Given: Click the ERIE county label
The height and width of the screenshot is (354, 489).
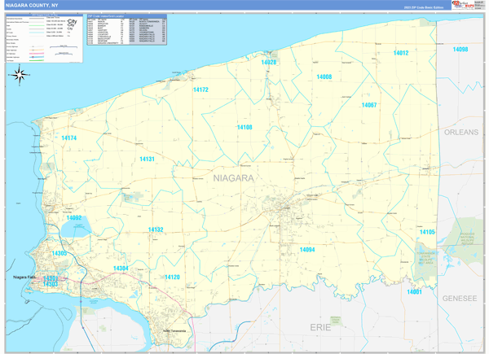Looking at the screenshot, I should (x=319, y=326).
